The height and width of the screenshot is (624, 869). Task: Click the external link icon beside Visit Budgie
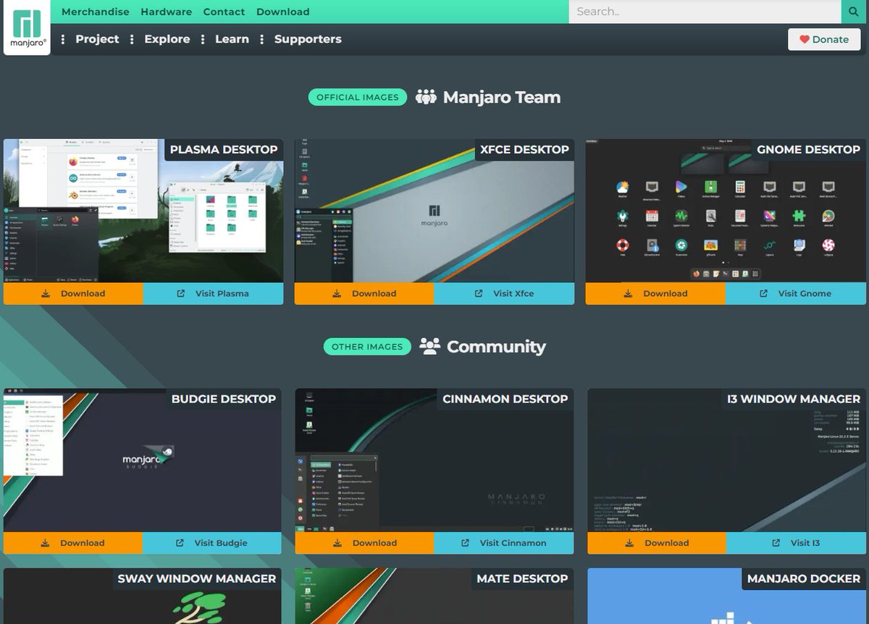(180, 543)
